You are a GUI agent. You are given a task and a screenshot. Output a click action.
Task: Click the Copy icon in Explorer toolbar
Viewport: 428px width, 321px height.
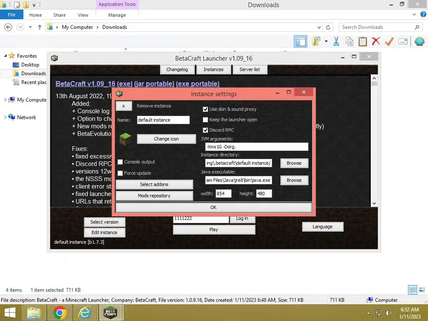pos(349,41)
